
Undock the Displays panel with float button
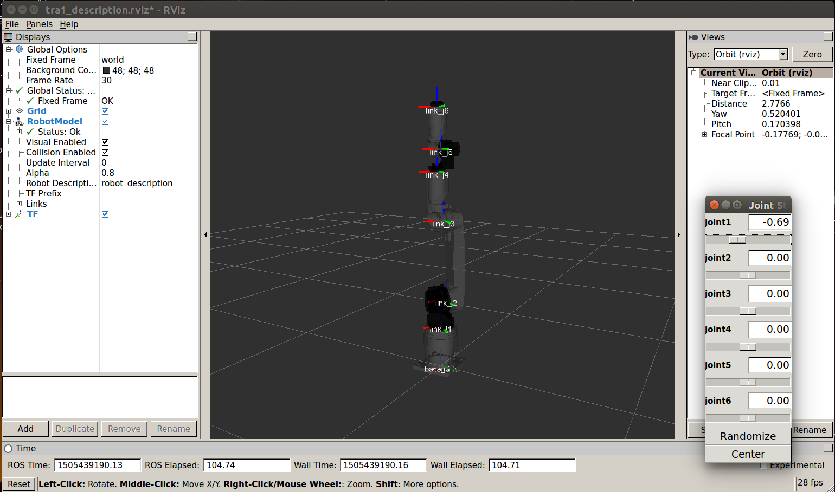192,37
